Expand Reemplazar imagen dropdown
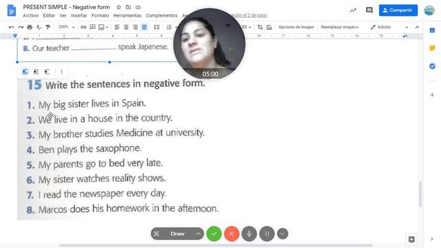This screenshot has width=441, height=248. click(340, 28)
